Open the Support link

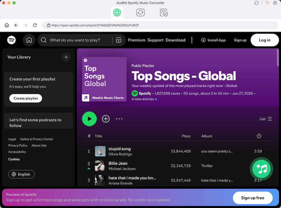pos(155,40)
